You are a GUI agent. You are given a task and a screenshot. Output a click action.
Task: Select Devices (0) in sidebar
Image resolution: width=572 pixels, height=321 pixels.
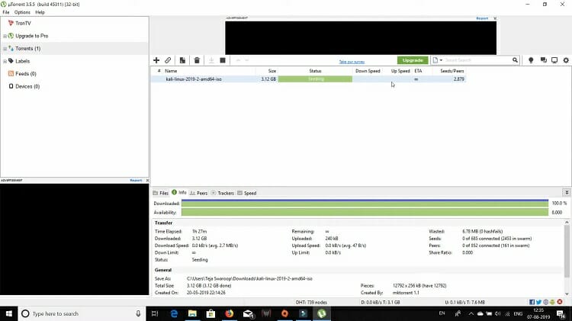point(27,86)
